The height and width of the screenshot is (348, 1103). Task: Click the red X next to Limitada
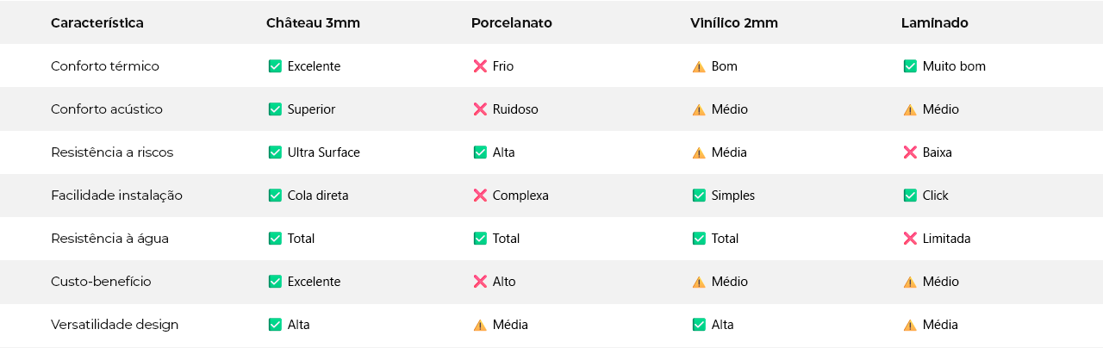click(x=910, y=239)
